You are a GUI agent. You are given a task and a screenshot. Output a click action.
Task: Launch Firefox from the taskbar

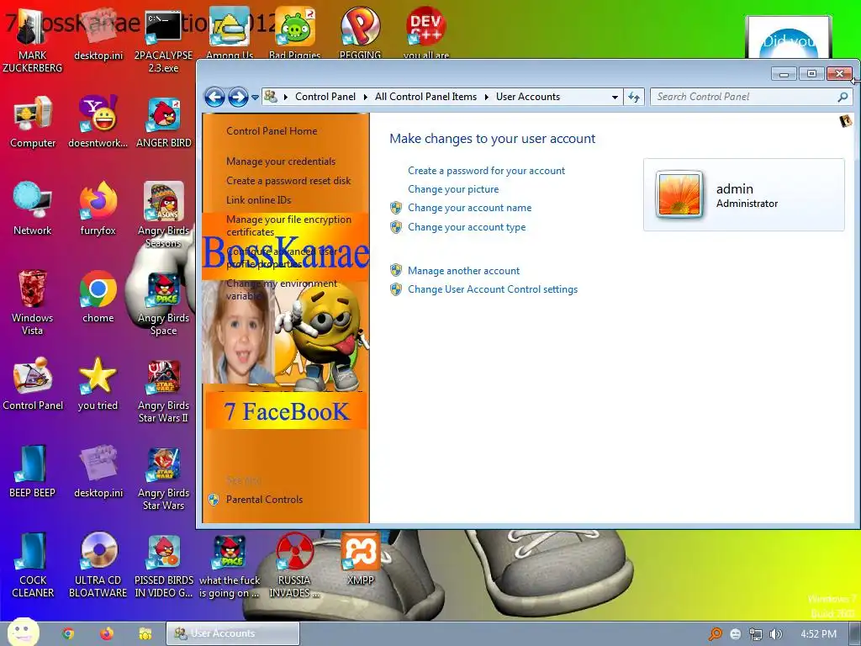[107, 633]
